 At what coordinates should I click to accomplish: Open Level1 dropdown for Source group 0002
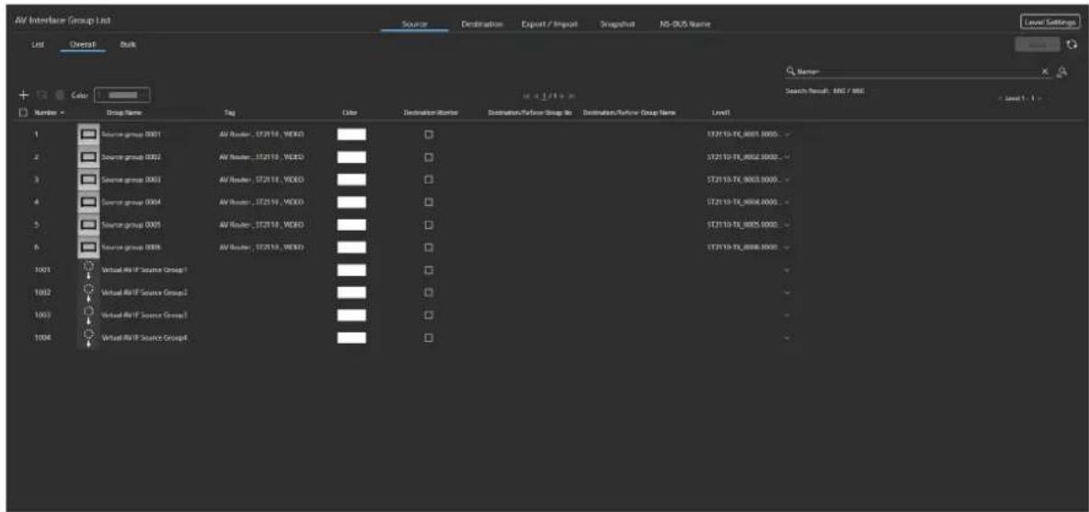click(787, 157)
